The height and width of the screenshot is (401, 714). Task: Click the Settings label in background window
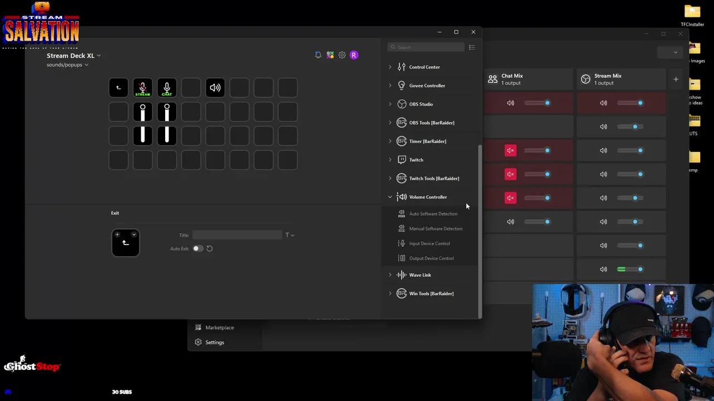(x=215, y=343)
